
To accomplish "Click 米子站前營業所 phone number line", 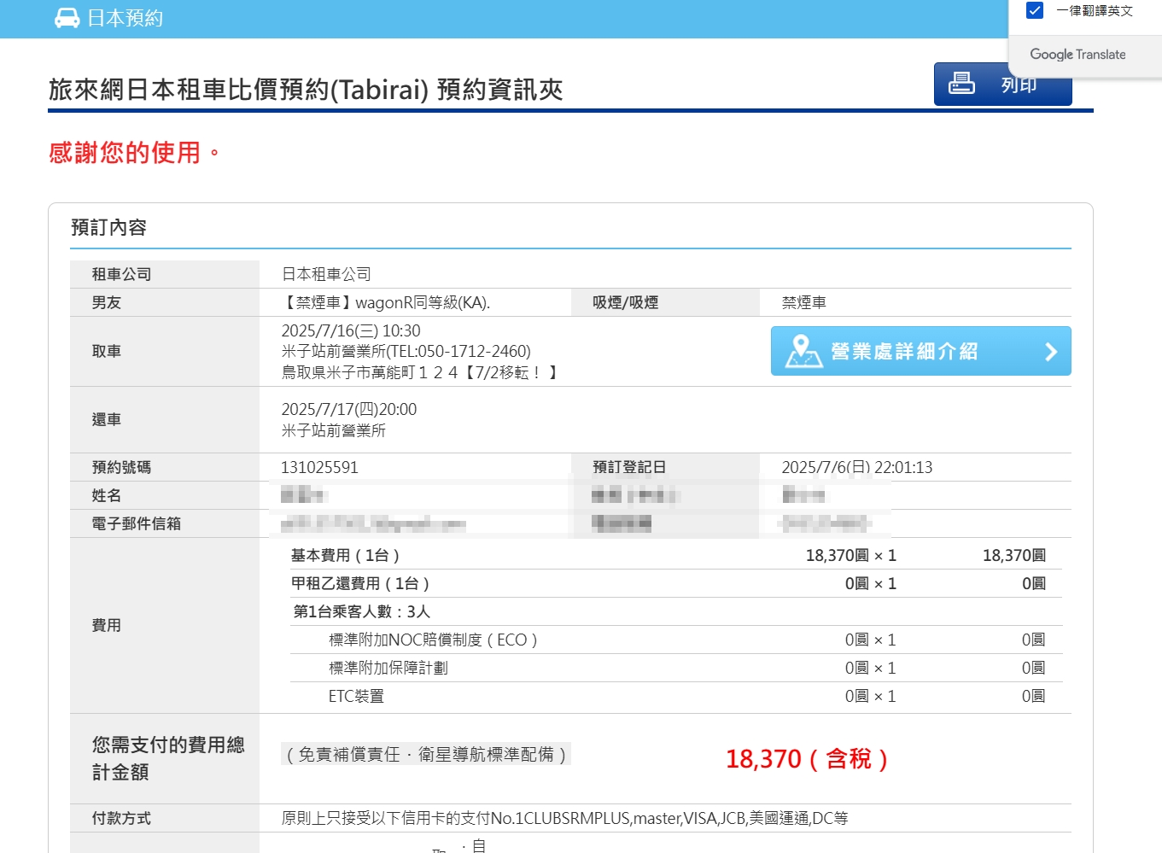I will (x=406, y=351).
